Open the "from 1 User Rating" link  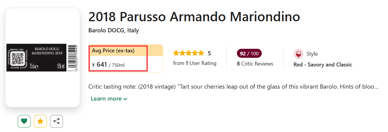pos(195,63)
